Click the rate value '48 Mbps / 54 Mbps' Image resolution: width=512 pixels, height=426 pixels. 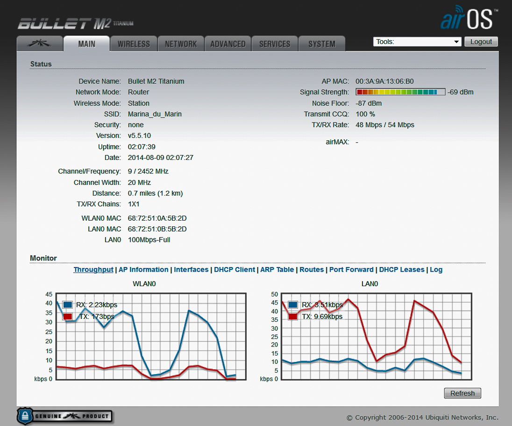pyautogui.click(x=385, y=125)
